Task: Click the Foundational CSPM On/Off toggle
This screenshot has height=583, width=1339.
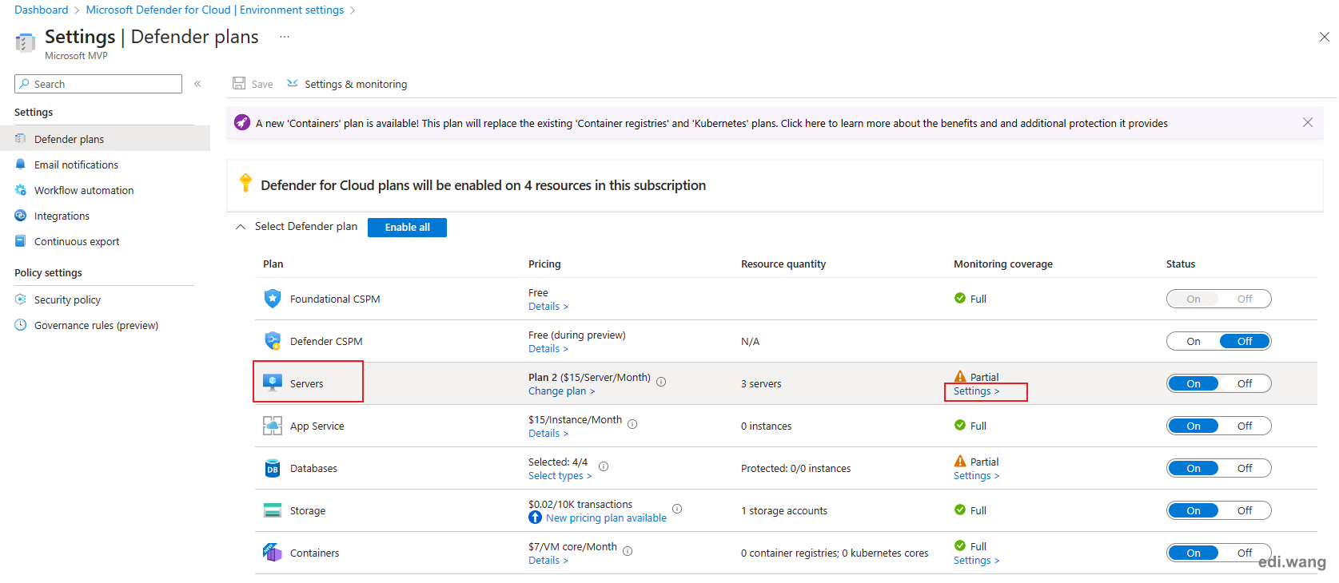Action: tap(1219, 299)
